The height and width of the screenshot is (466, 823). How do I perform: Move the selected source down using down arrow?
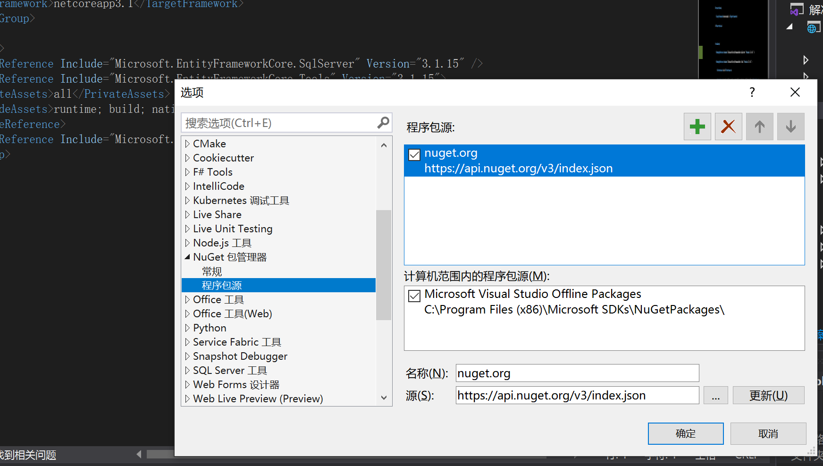[x=790, y=126]
